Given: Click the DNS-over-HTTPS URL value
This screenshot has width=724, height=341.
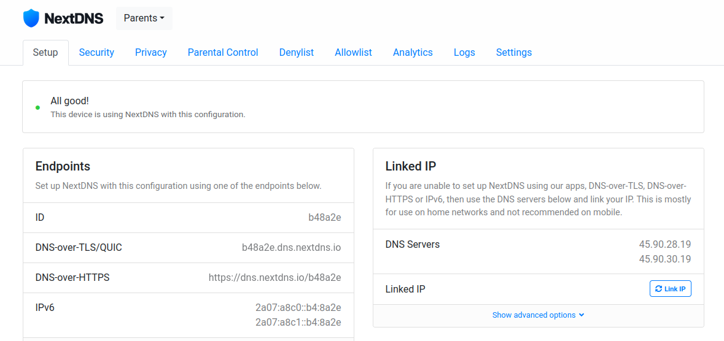Looking at the screenshot, I should tap(274, 278).
